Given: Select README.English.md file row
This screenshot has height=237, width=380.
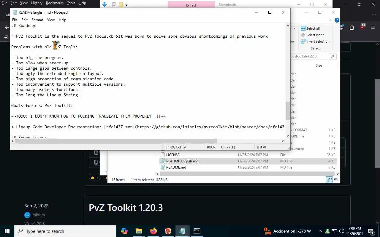Looking at the screenshot, I should coord(248,161).
